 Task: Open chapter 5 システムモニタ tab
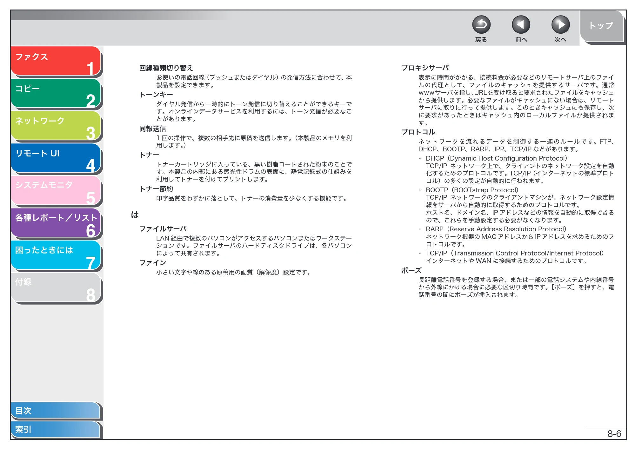(x=56, y=190)
